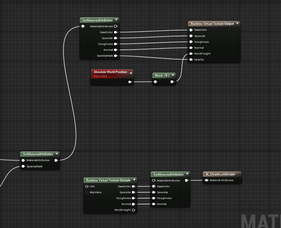The image size is (281, 228).
Task: Click Normal output pin on GetMaterialAttributes
Action: [x=116, y=50]
